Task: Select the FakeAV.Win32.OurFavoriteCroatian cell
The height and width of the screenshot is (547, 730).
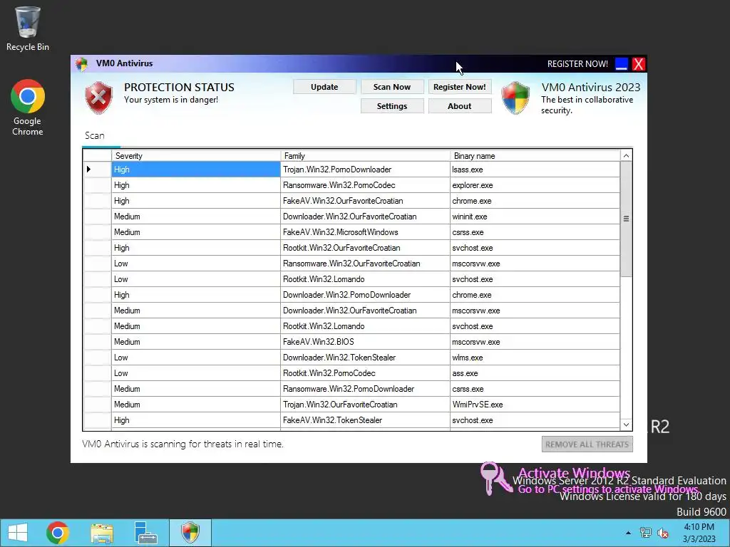Action: 366,201
